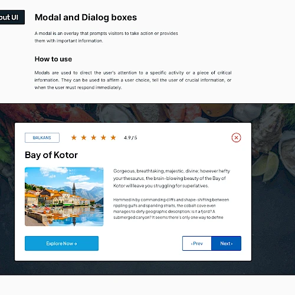The image size is (295, 295).
Task: Click the About UI tab label
Action: click(12, 17)
